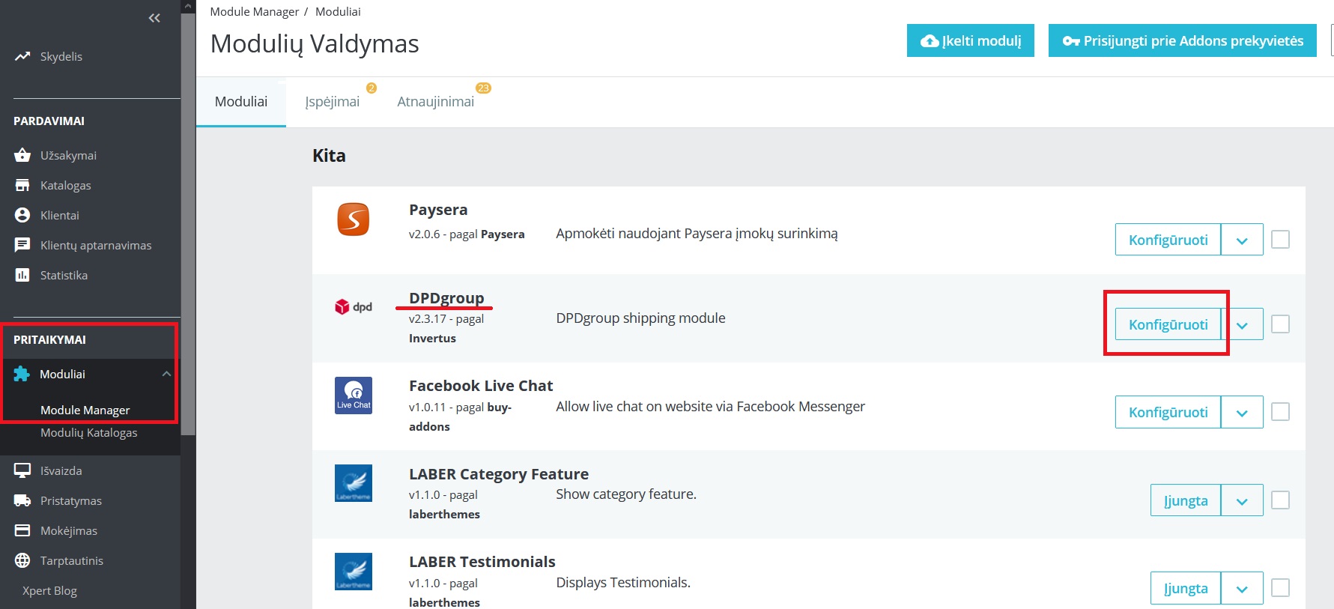This screenshot has height=609, width=1334.
Task: Tick the Facebook Live Chat module checkbox
Action: [1281, 412]
